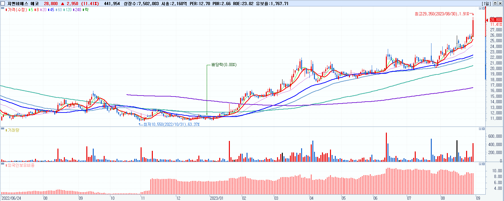
Task: Click the 거래량 pane's top-left handle icon
Action: (2, 129)
